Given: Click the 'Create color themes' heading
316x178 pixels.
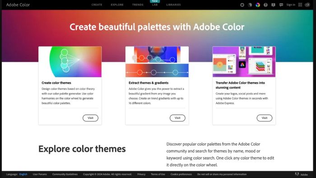Looking at the screenshot, I should (x=56, y=83).
